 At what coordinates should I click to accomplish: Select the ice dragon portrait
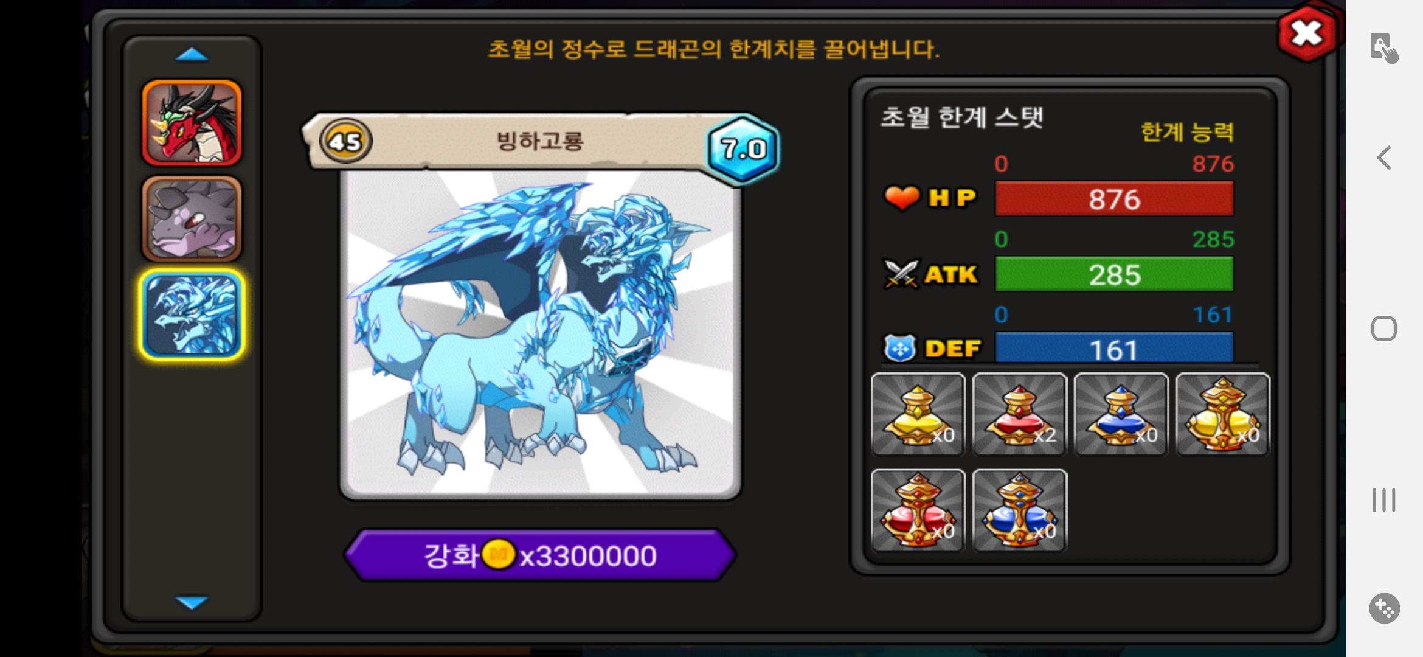tap(192, 315)
